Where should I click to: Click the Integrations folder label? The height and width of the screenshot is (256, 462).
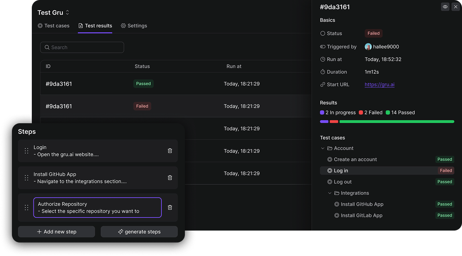[355, 193]
